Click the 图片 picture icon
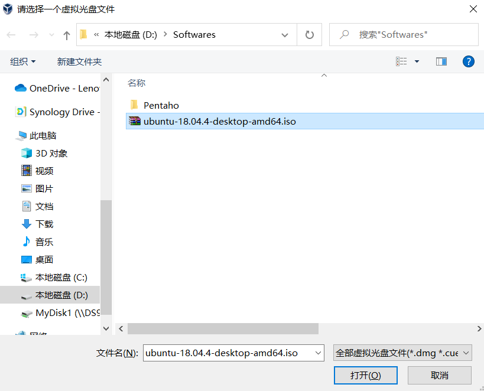This screenshot has width=484, height=391. pyautogui.click(x=27, y=188)
